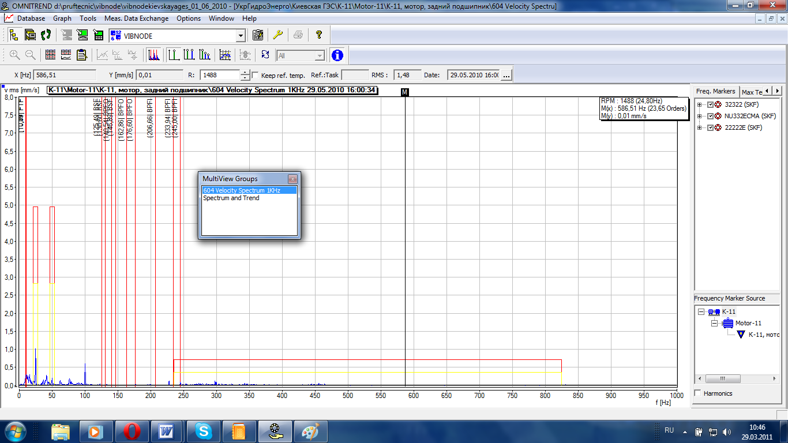Click the zoom out magnifier
Image resolution: width=788 pixels, height=443 pixels.
tap(31, 55)
